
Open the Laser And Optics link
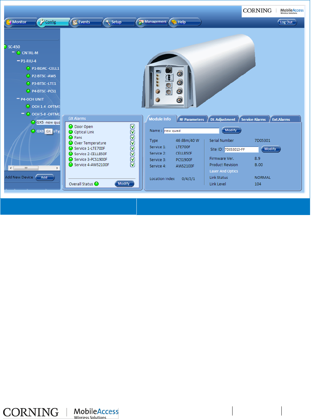click(224, 171)
